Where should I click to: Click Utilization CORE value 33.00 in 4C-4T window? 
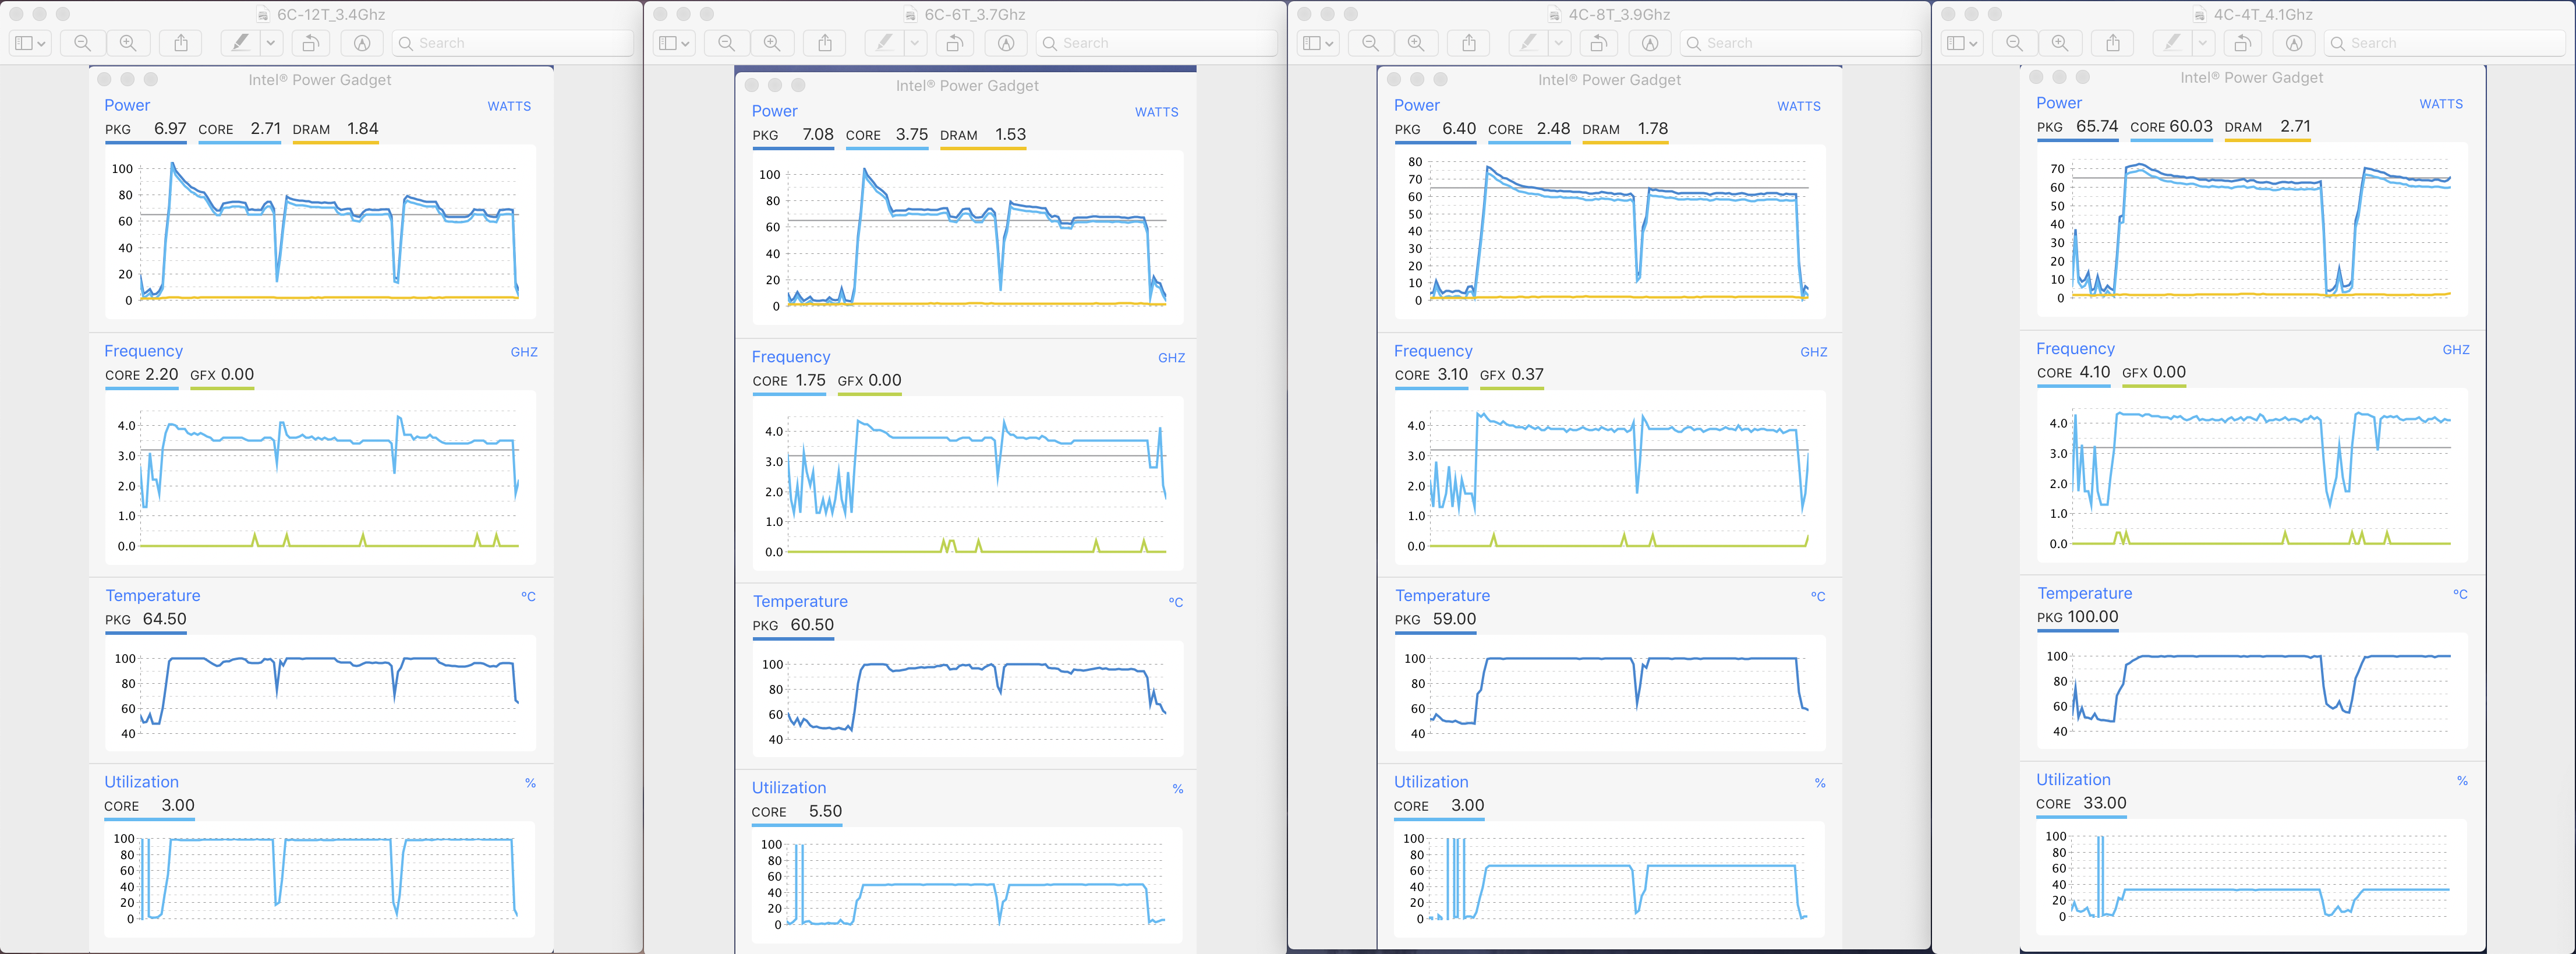2104,803
